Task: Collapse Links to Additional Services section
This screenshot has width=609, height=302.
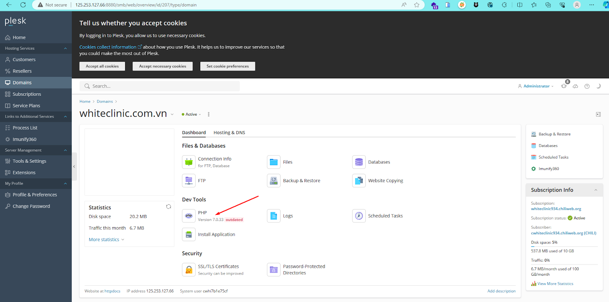Action: pos(65,116)
